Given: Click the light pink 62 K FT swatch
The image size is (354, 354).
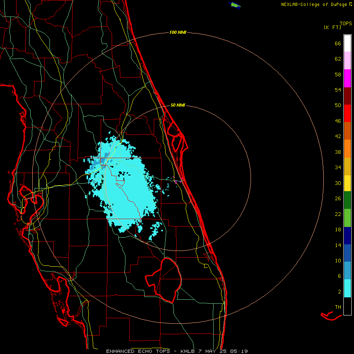Looking at the screenshot, I should [347, 60].
